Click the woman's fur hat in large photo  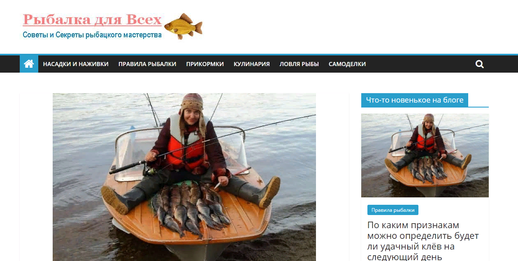click(x=192, y=108)
